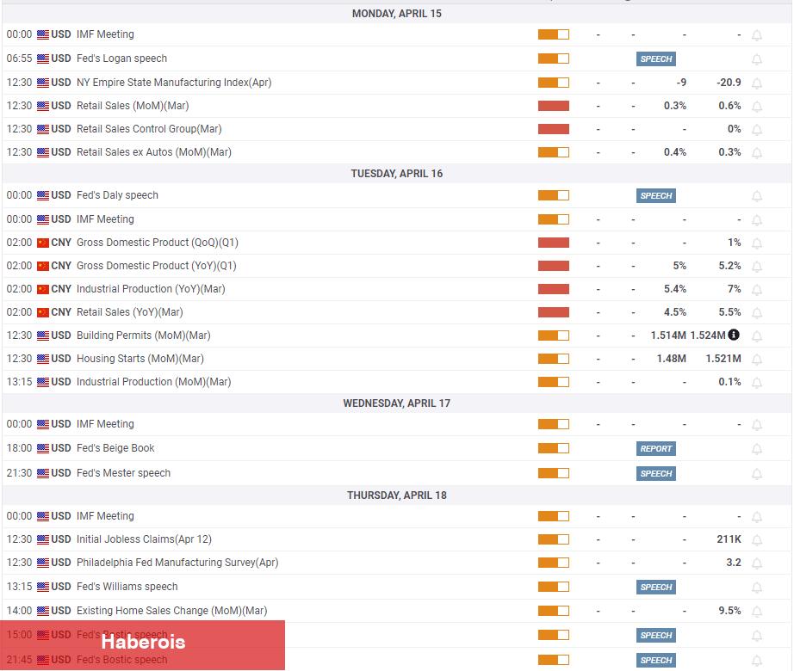
Task: Click the US flag on Housing Starts row
Action: click(x=43, y=359)
